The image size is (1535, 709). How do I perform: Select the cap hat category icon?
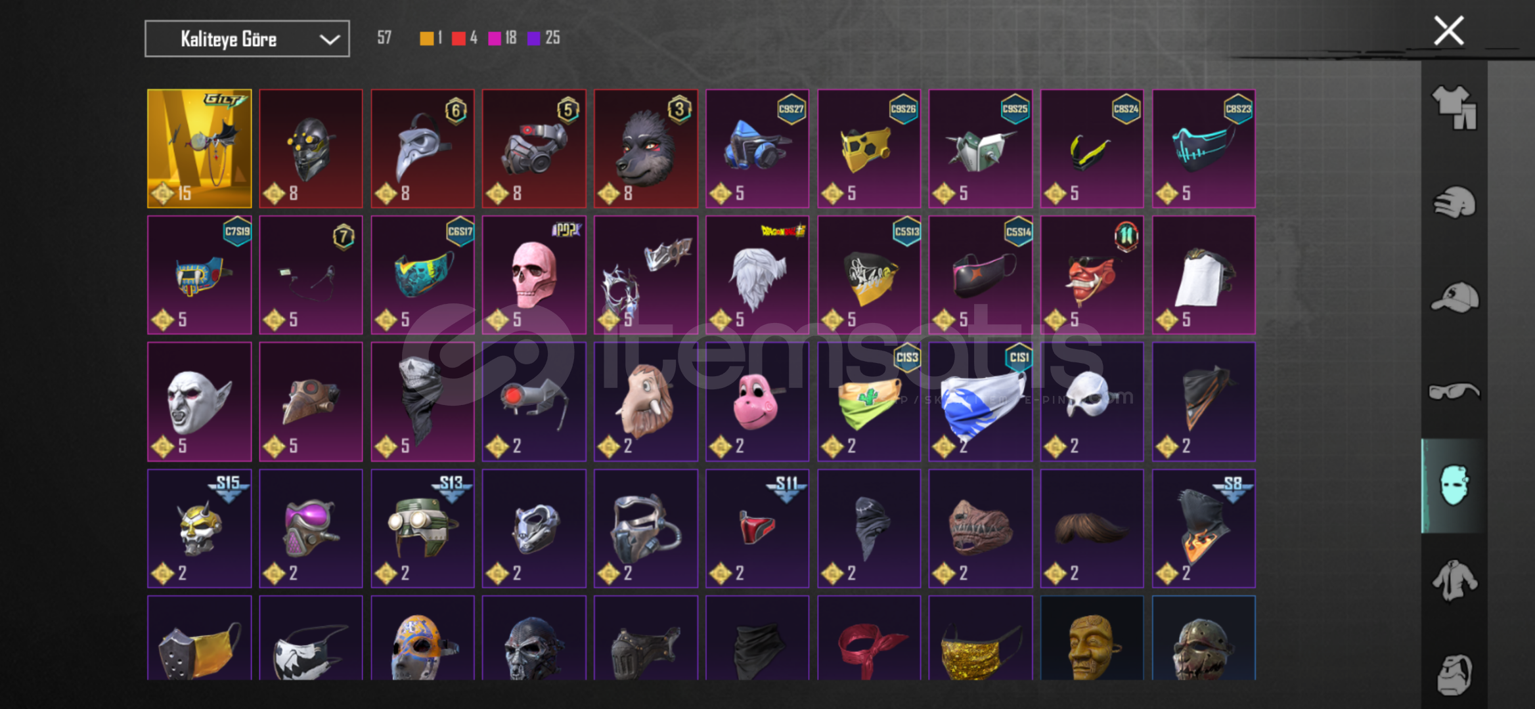[1454, 297]
